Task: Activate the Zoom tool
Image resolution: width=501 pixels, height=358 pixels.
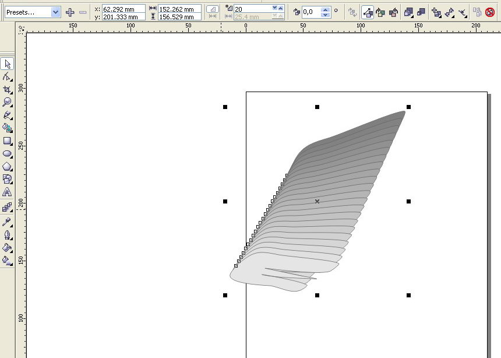Action: 8,102
